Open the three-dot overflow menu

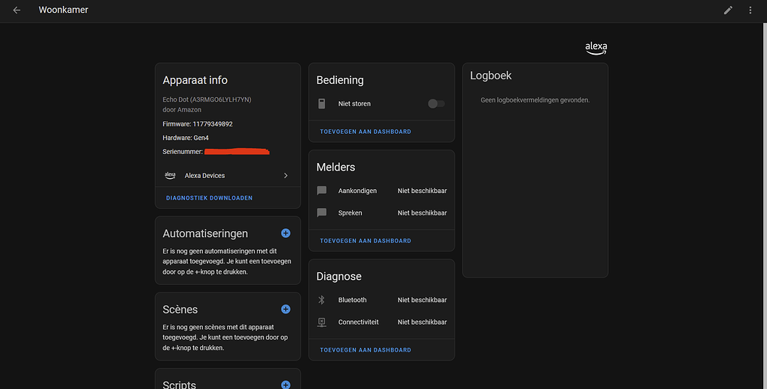[751, 10]
